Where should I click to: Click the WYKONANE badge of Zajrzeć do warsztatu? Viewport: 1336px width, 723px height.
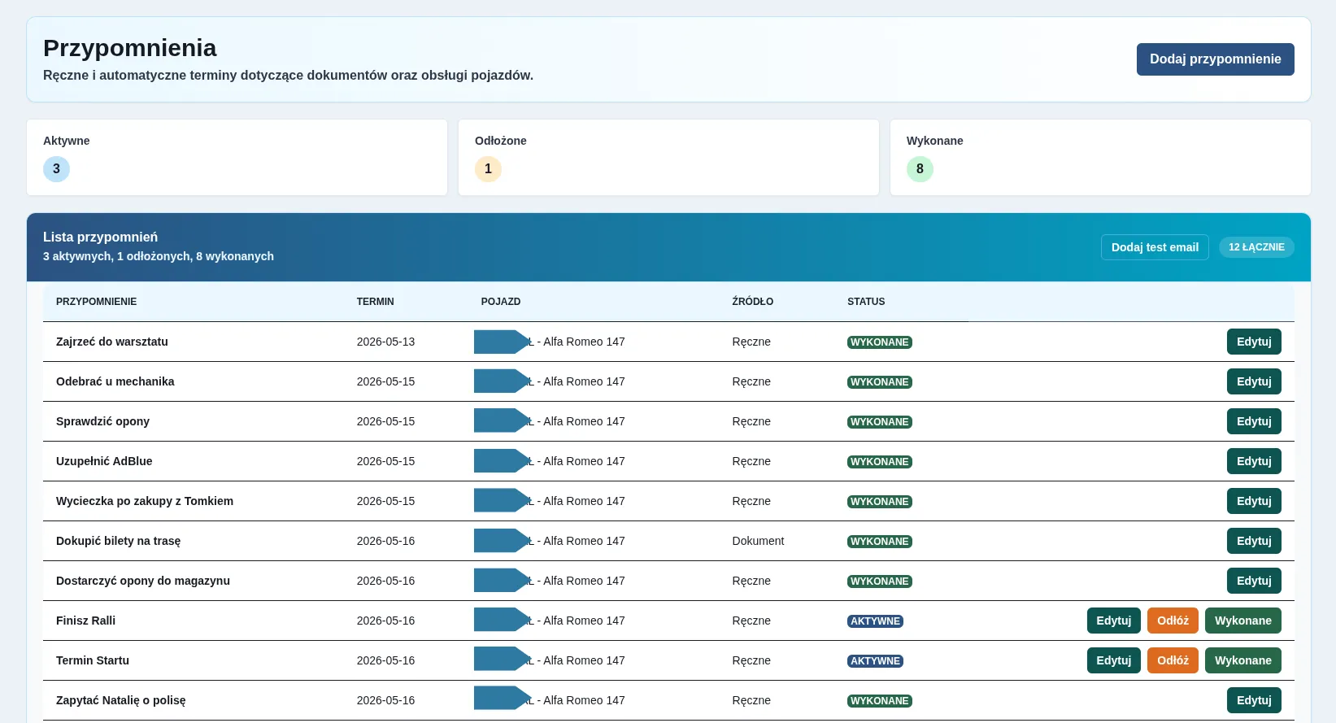click(x=880, y=342)
